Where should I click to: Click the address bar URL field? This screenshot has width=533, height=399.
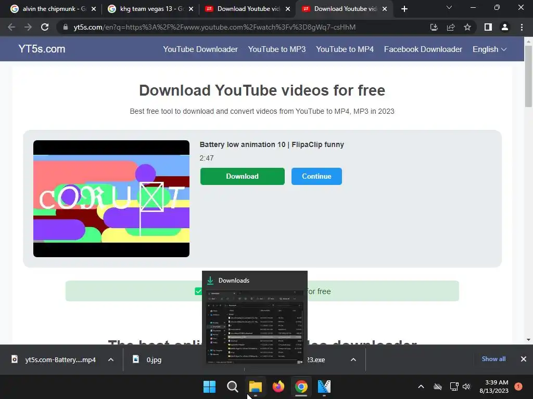[x=214, y=27]
